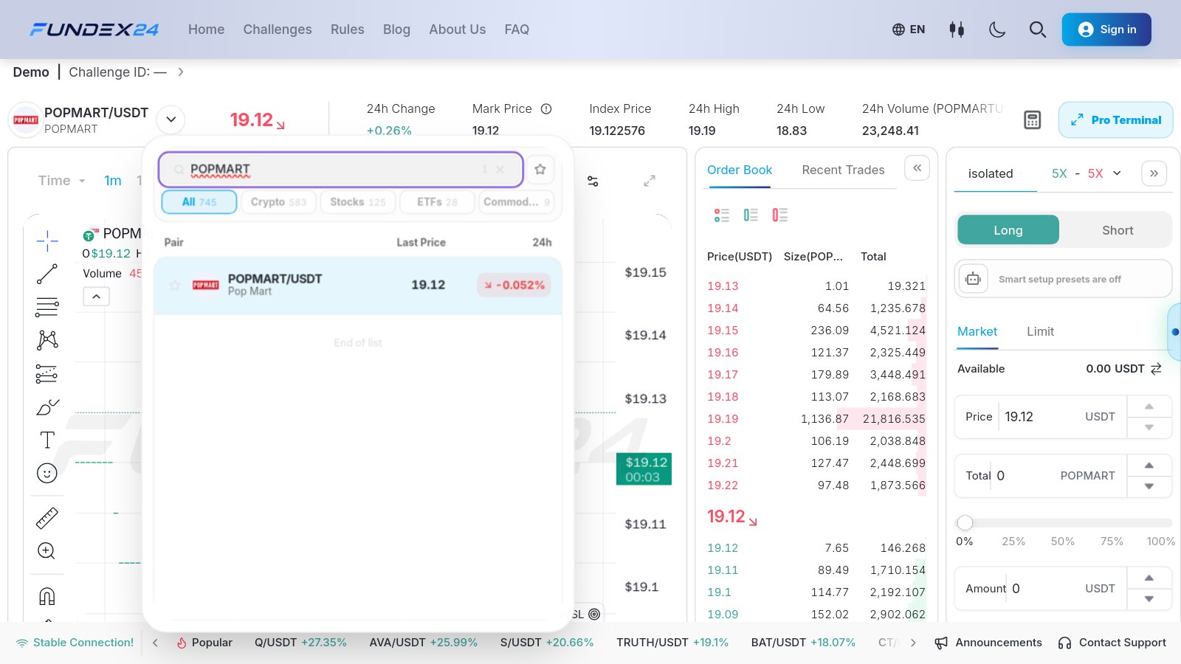Select the Text annotation tool
Image resolution: width=1181 pixels, height=664 pixels.
point(47,440)
